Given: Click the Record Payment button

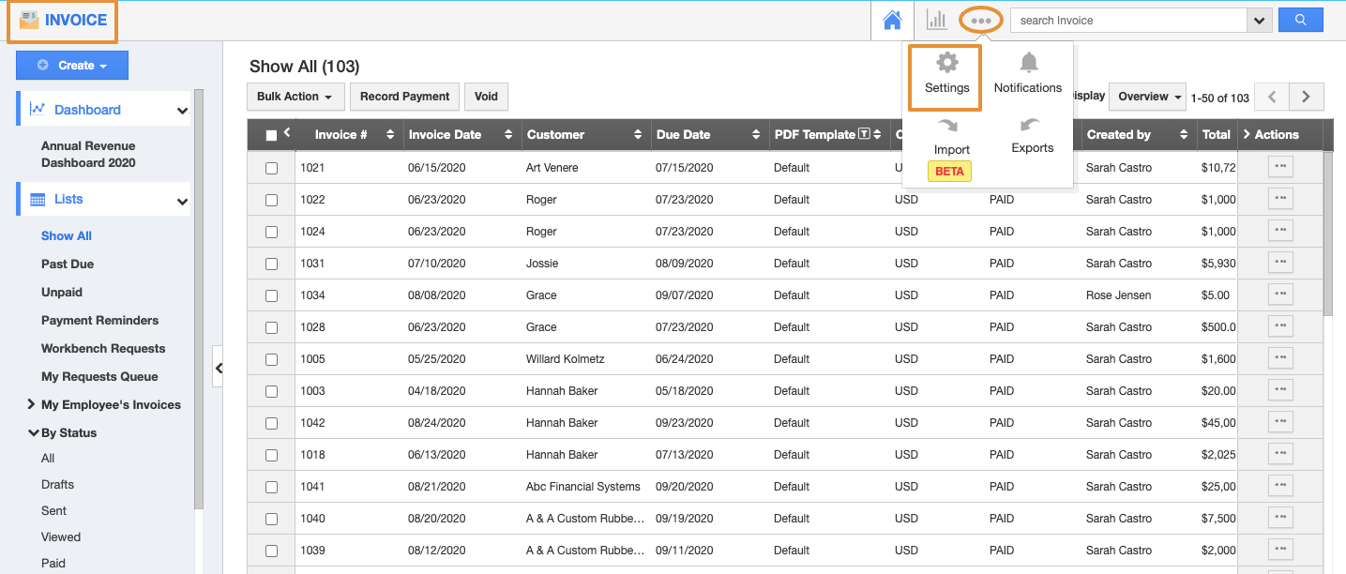Looking at the screenshot, I should click(405, 97).
